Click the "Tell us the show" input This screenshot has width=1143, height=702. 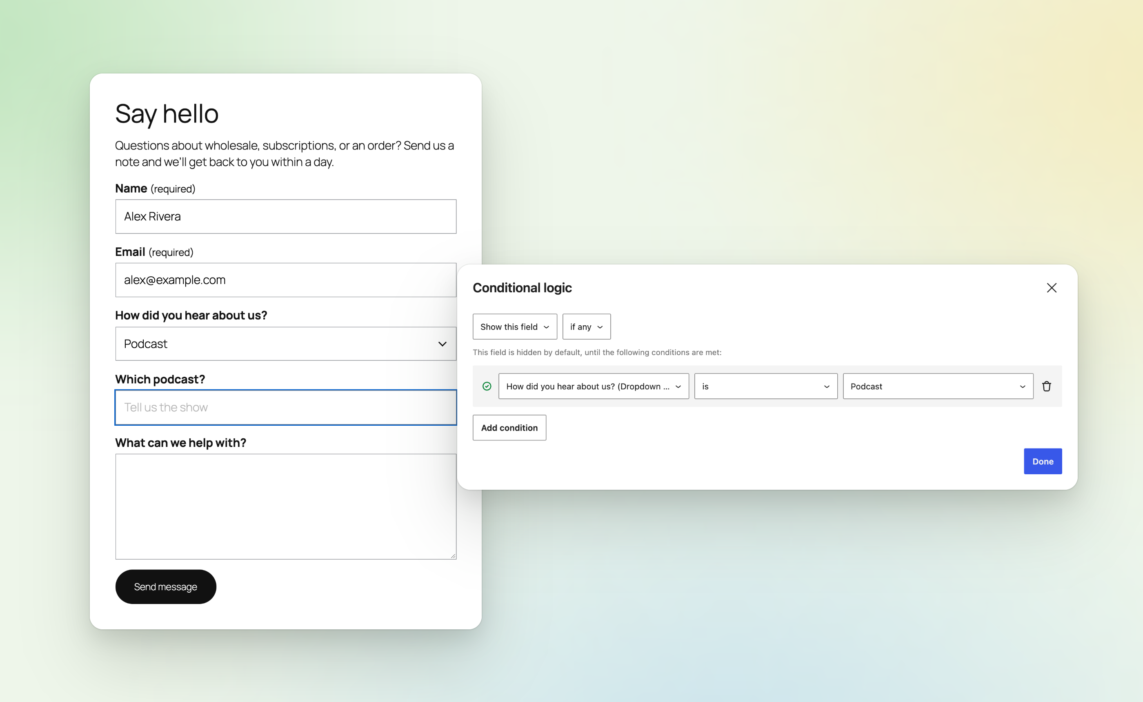click(285, 408)
